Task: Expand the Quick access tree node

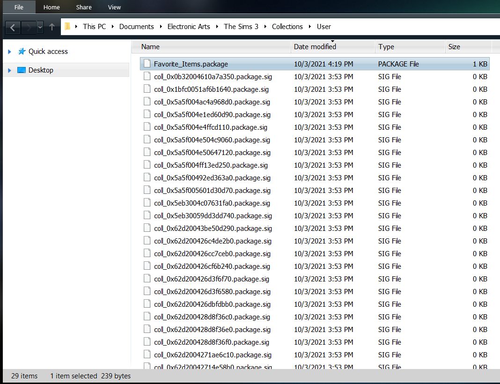Action: [9, 52]
